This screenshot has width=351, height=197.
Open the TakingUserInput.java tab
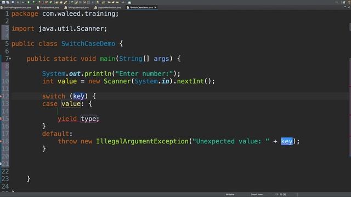pyautogui.click(x=77, y=7)
